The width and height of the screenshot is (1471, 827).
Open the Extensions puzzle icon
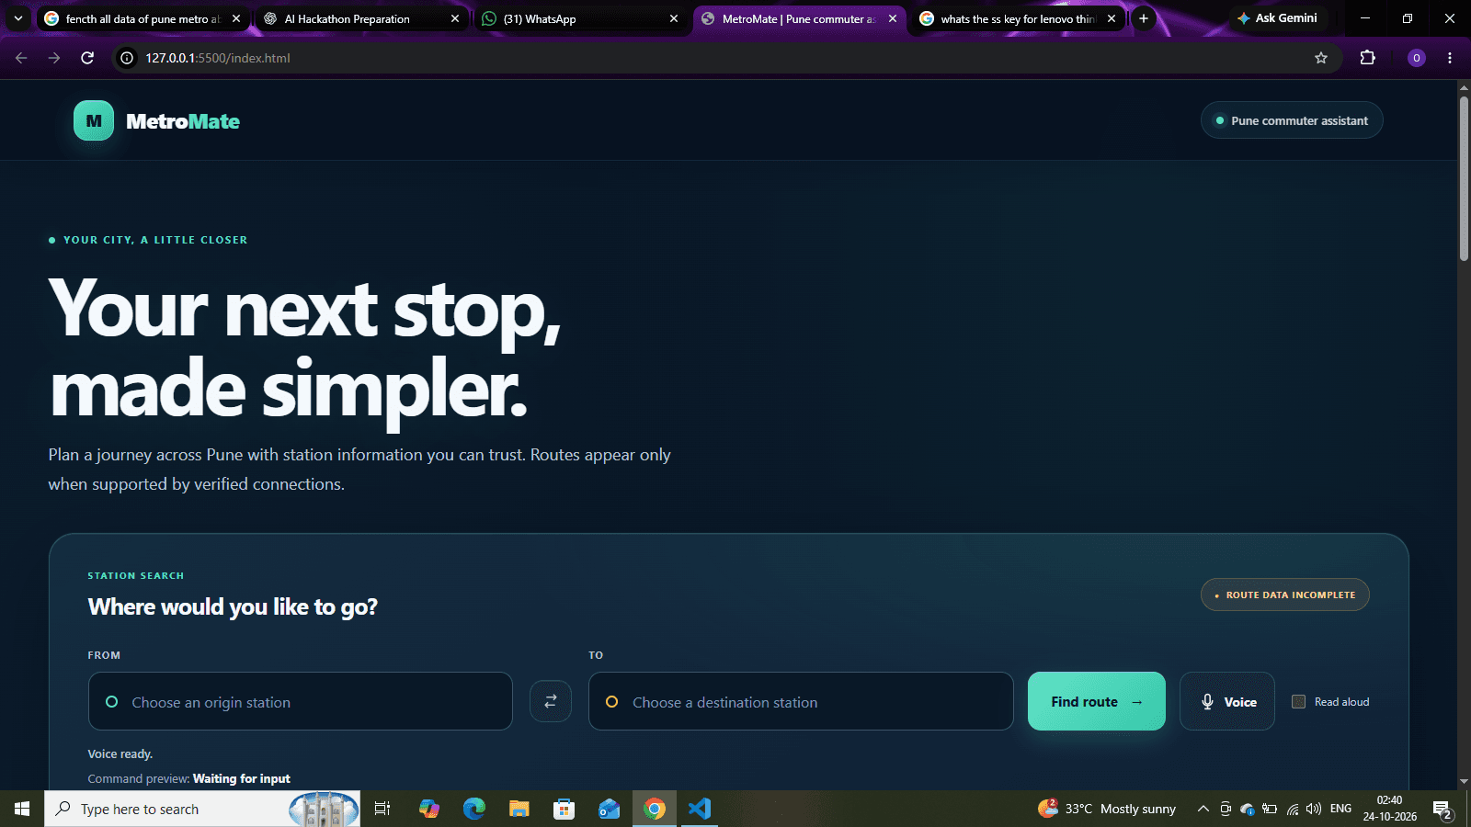click(1368, 58)
